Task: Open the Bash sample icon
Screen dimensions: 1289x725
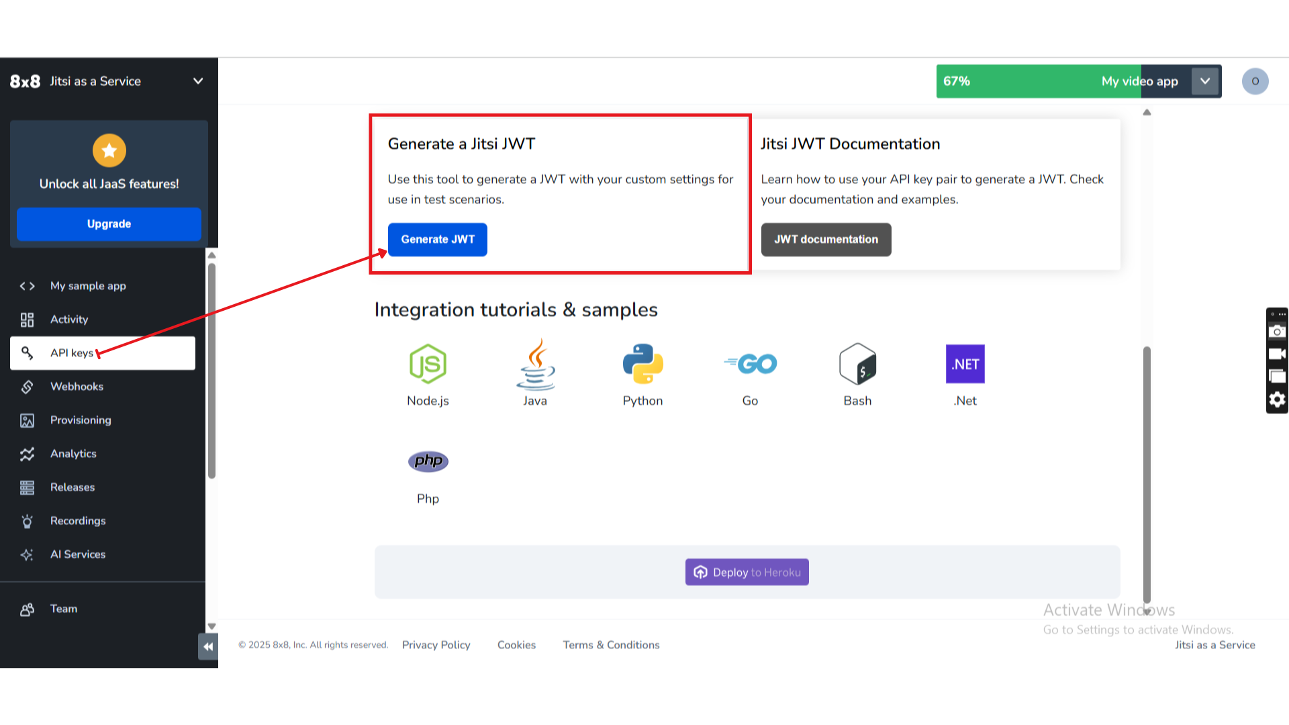Action: pyautogui.click(x=857, y=365)
